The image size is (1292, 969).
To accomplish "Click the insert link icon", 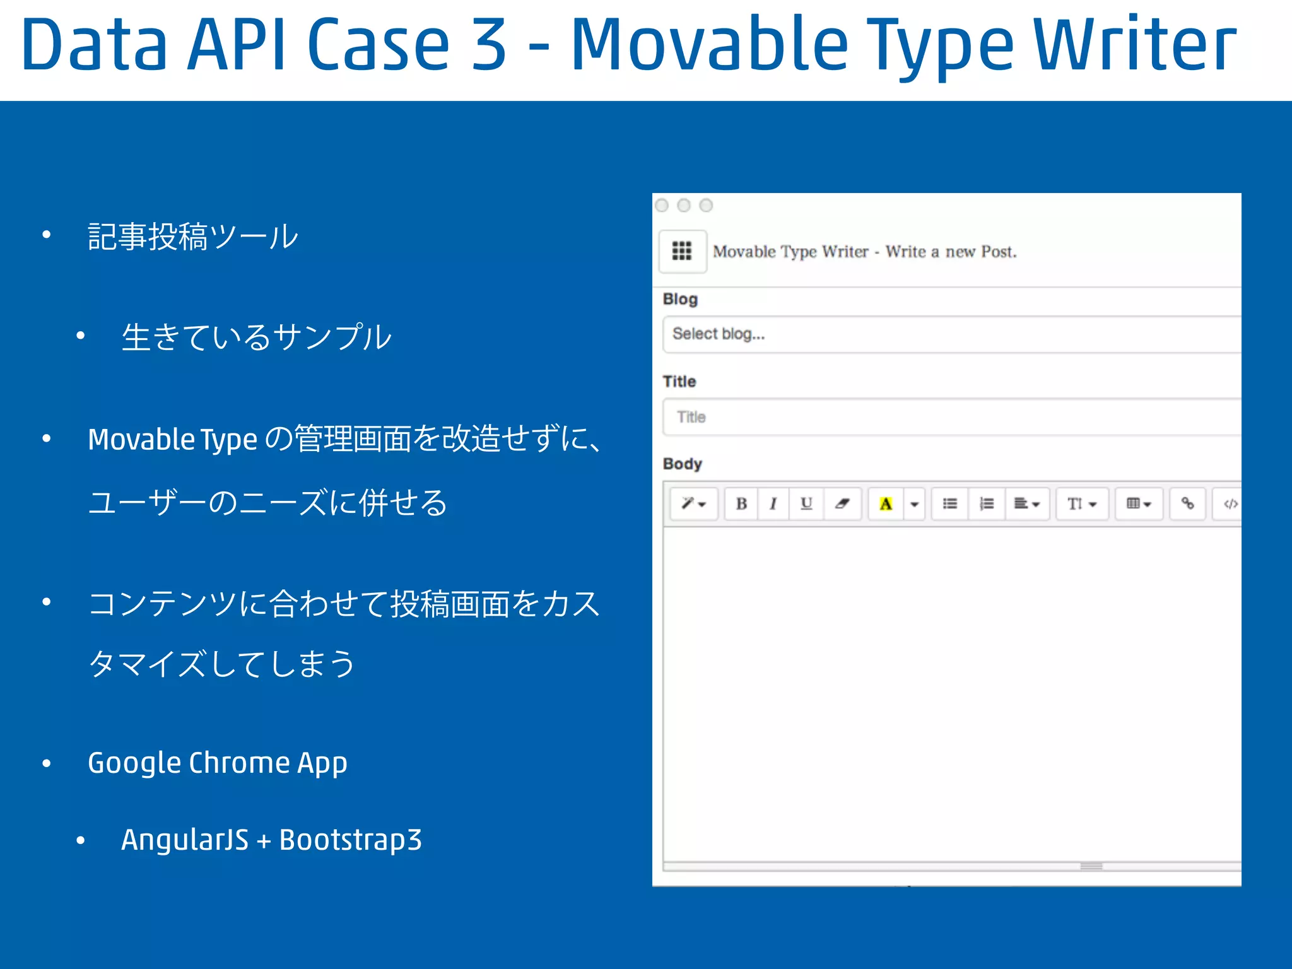I will coord(1187,503).
